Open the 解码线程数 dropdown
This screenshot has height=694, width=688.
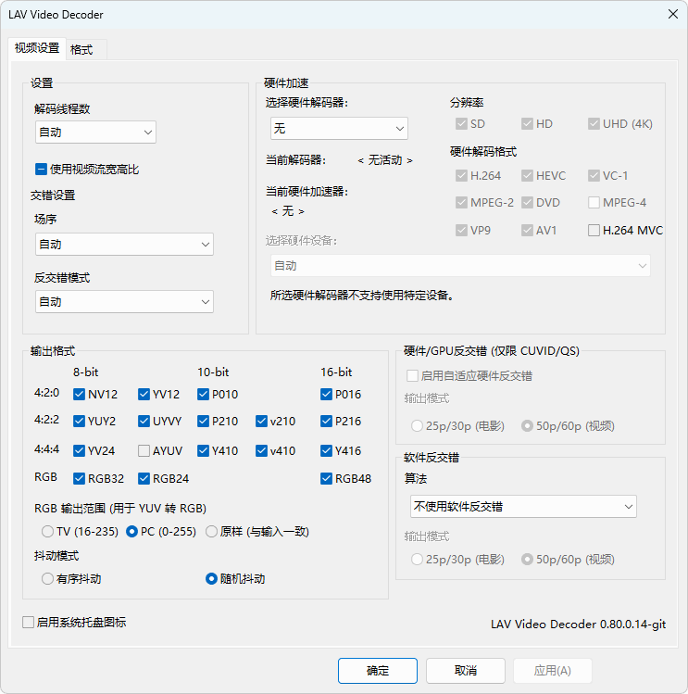[x=95, y=132]
